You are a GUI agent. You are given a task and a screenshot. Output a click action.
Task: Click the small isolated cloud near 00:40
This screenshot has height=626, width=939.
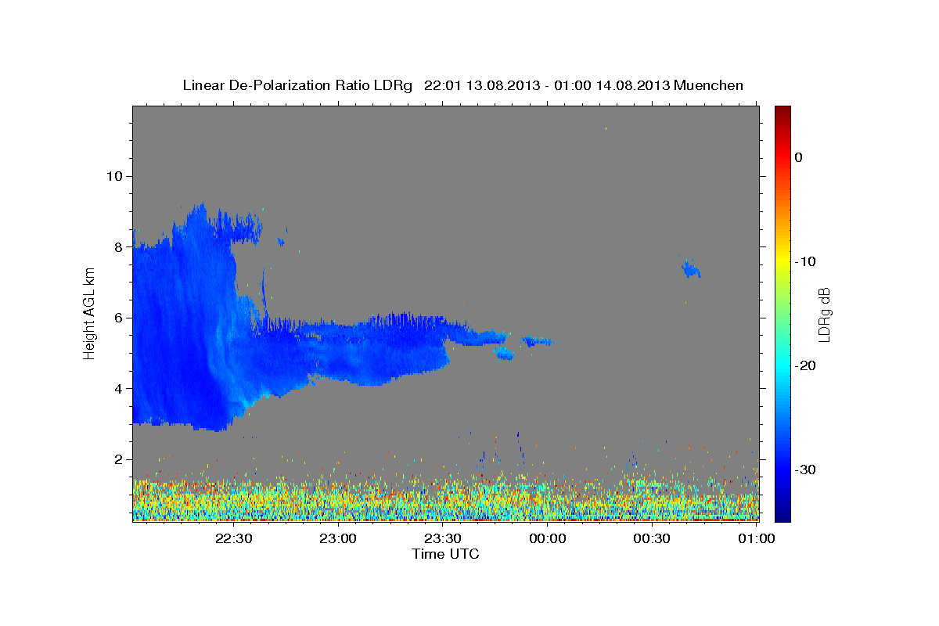(691, 268)
